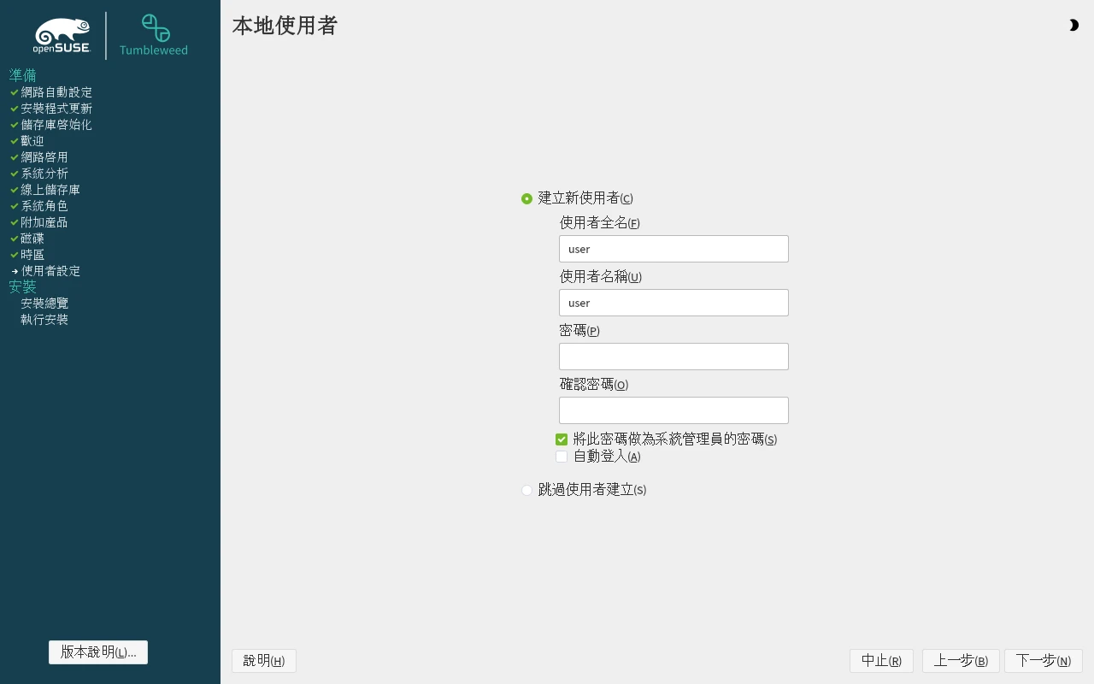
Task: Go back with 上一步 button
Action: [961, 661]
